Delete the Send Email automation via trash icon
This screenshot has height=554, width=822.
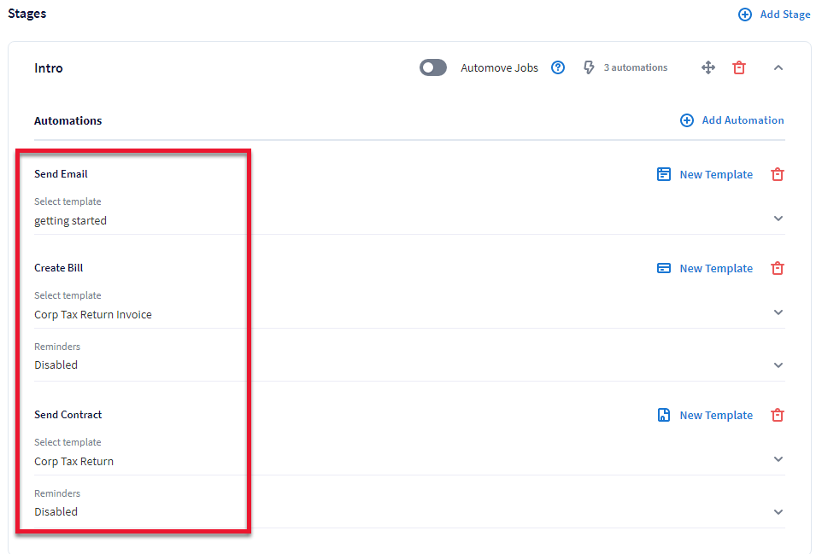(777, 174)
